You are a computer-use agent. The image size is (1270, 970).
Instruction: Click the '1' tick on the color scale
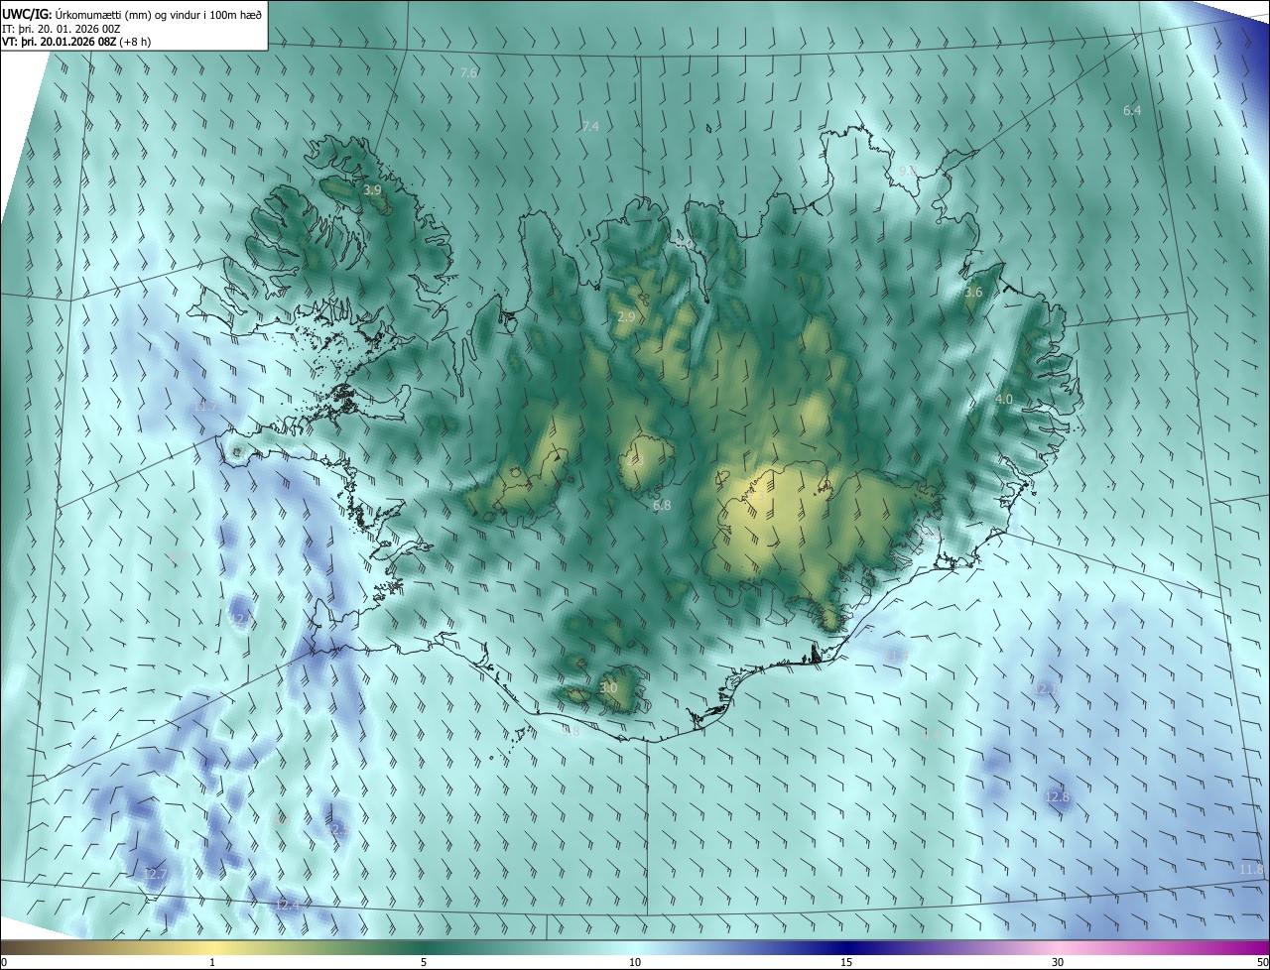[x=212, y=962]
